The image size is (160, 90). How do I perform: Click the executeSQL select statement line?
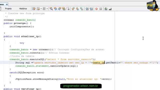coord(52,59)
